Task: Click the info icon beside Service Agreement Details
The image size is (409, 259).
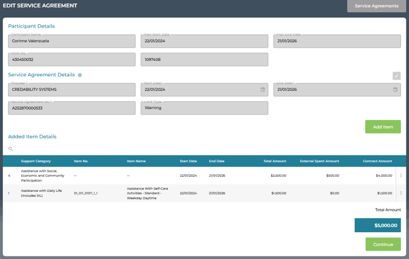Action: 80,75
